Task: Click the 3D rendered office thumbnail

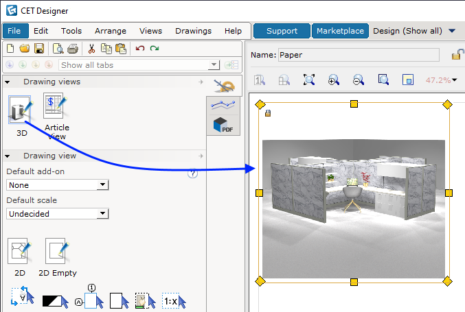Action: coord(354,209)
